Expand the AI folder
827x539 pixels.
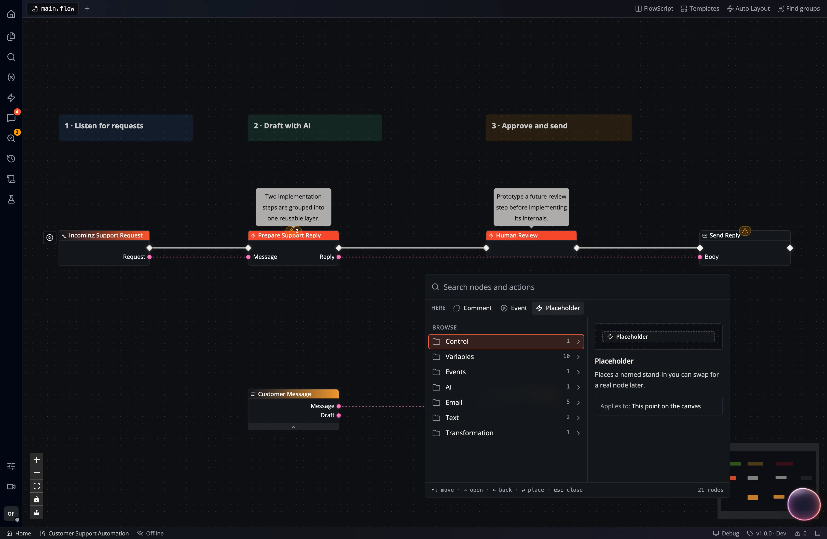[506, 387]
